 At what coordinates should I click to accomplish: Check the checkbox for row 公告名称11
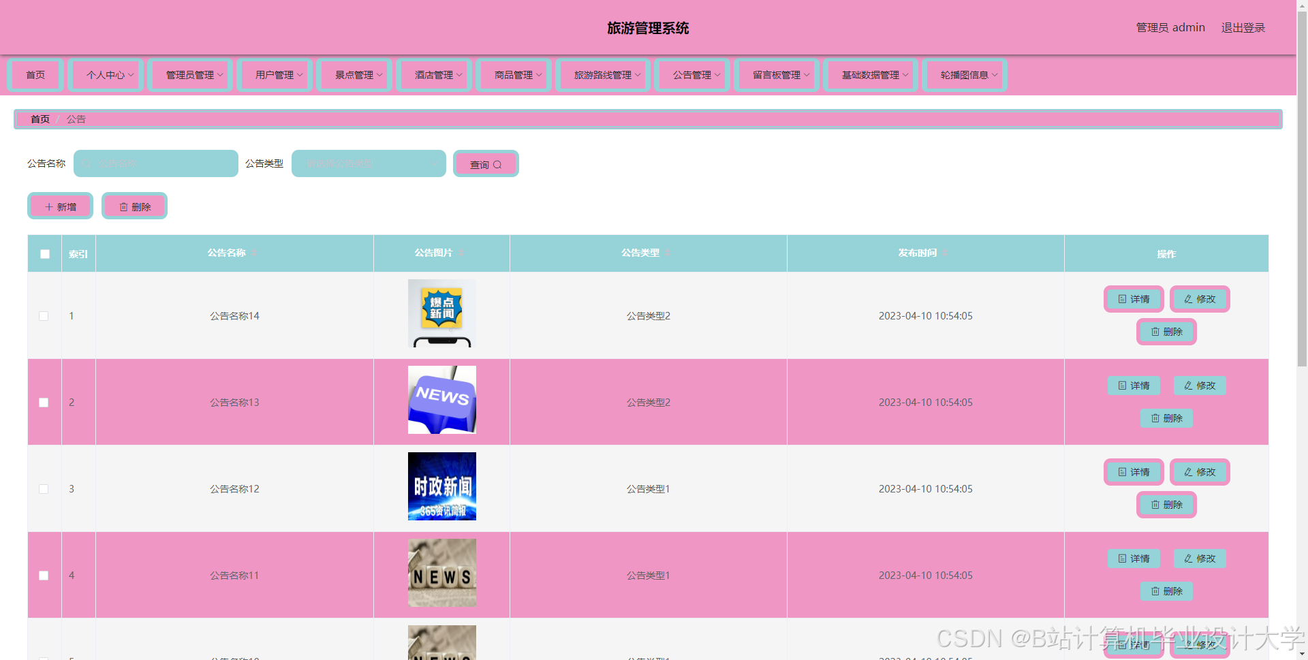pyautogui.click(x=44, y=576)
